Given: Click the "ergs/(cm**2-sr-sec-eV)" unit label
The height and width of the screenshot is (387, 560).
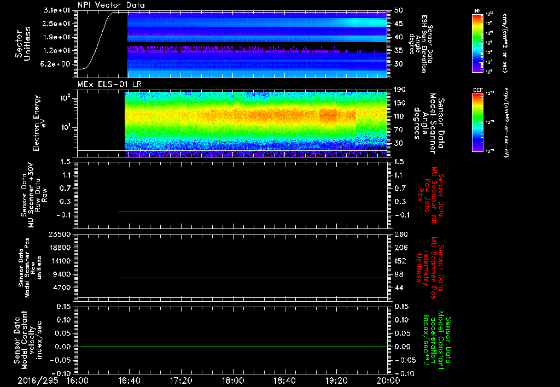Looking at the screenshot, I should pos(506,122).
